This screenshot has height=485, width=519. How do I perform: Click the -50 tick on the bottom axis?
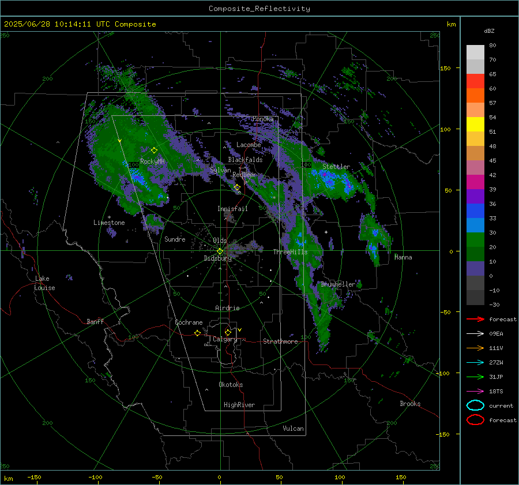pos(157,478)
